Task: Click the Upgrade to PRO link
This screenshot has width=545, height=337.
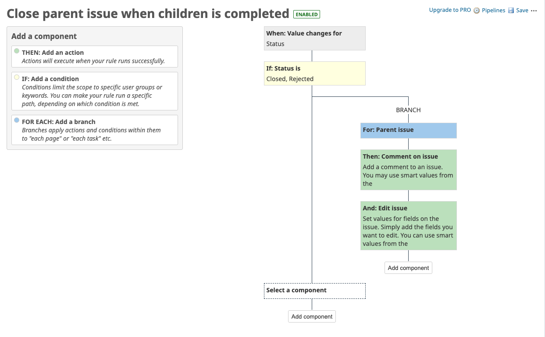Action: click(450, 10)
